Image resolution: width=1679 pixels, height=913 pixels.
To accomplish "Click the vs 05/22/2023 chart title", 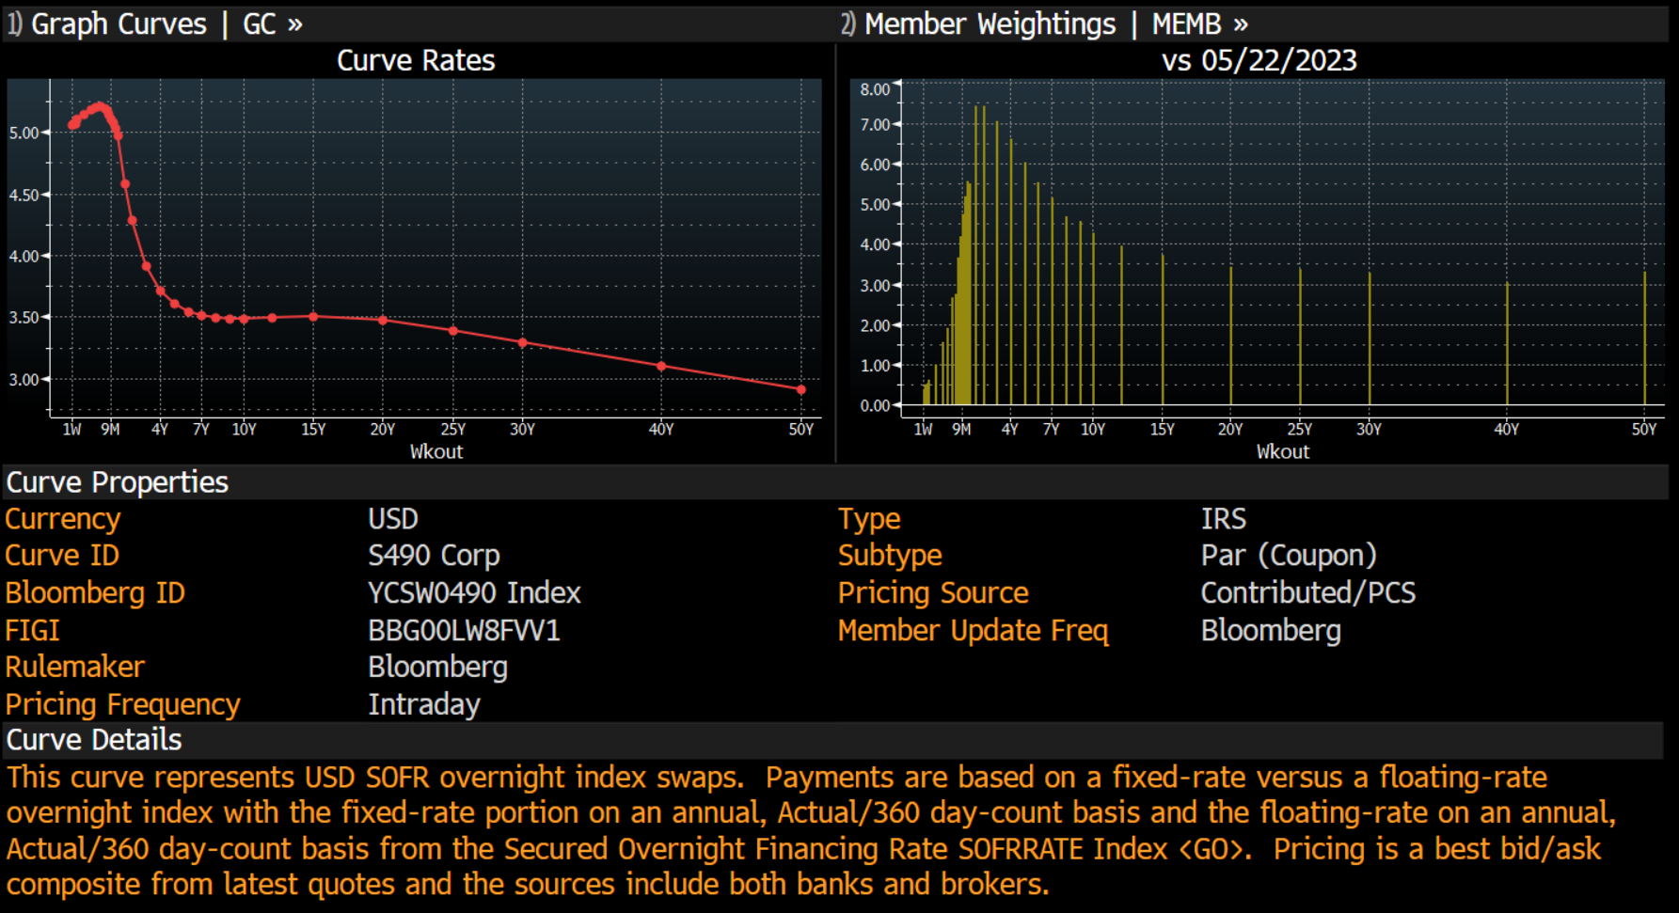I will tap(1259, 60).
